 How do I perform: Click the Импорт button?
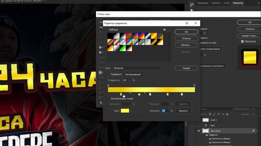pos(186,45)
